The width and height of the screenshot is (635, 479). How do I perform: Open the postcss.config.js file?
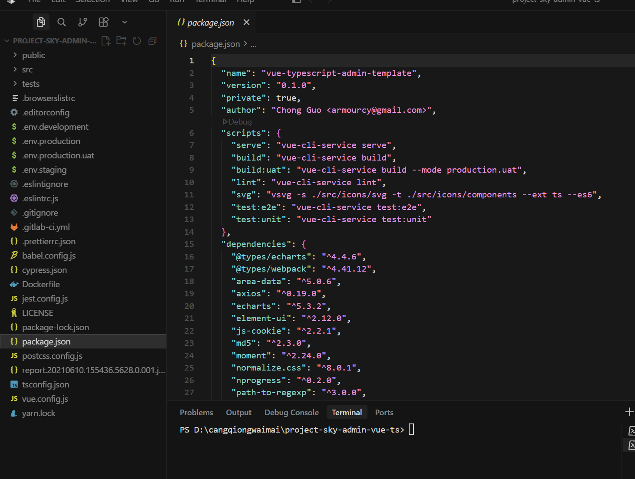point(83,356)
